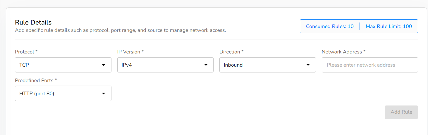Image resolution: width=428 pixels, height=135 pixels.
Task: Open the IP Version dropdown showing IPv4
Action: pyautogui.click(x=161, y=65)
